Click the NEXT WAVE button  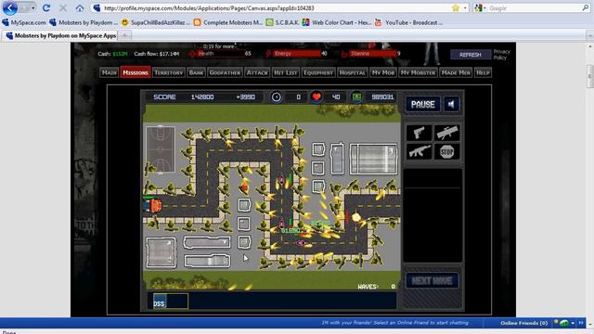click(432, 280)
